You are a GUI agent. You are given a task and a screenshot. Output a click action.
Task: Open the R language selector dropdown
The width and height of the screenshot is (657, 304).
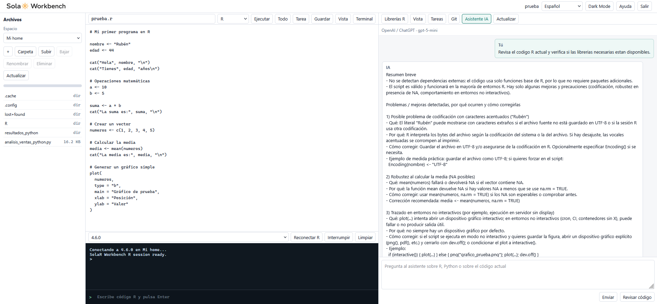tap(233, 19)
